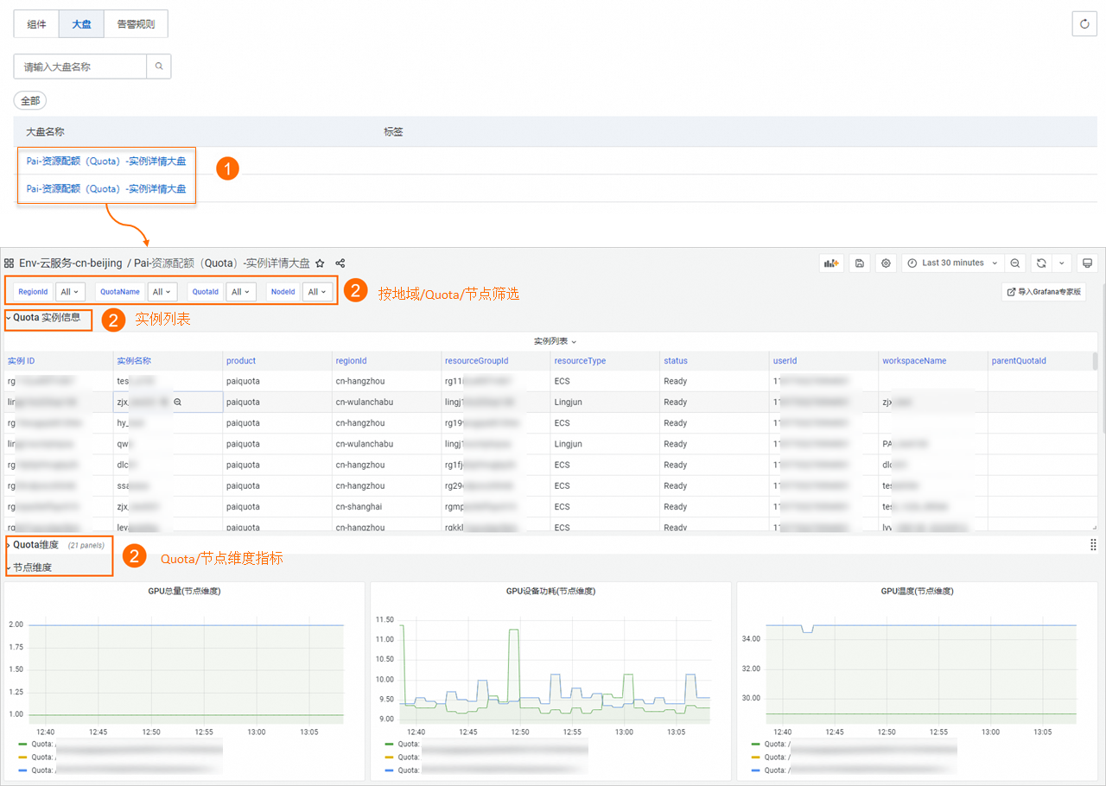
Task: Click the dashboards grid icon before Env-云服务-cn-beijing
Action: [10, 263]
